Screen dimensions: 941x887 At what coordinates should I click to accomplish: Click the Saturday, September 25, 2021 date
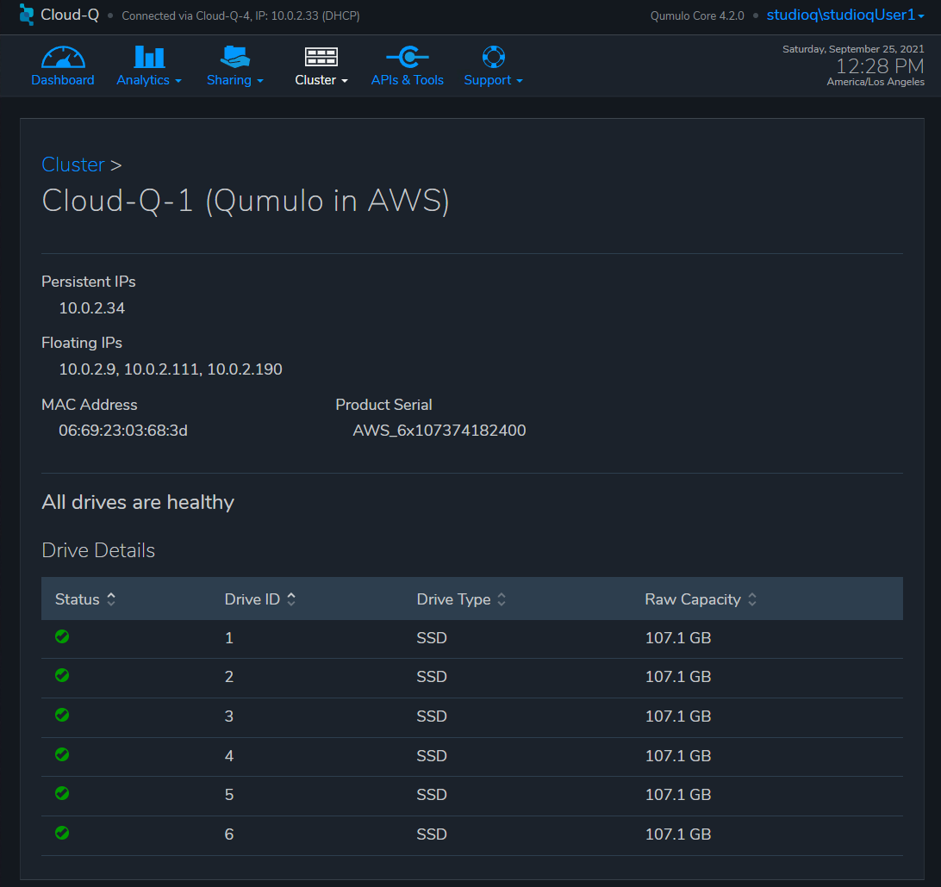[853, 49]
